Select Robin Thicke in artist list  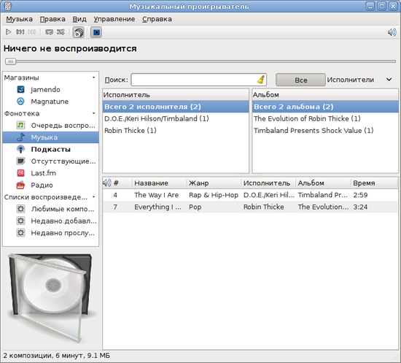point(176,131)
